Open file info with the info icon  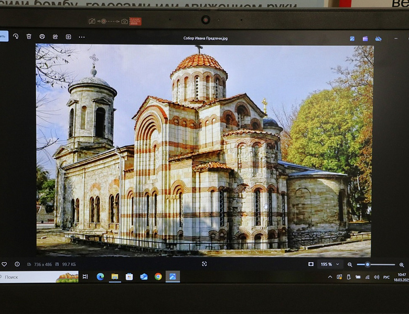click(x=17, y=264)
